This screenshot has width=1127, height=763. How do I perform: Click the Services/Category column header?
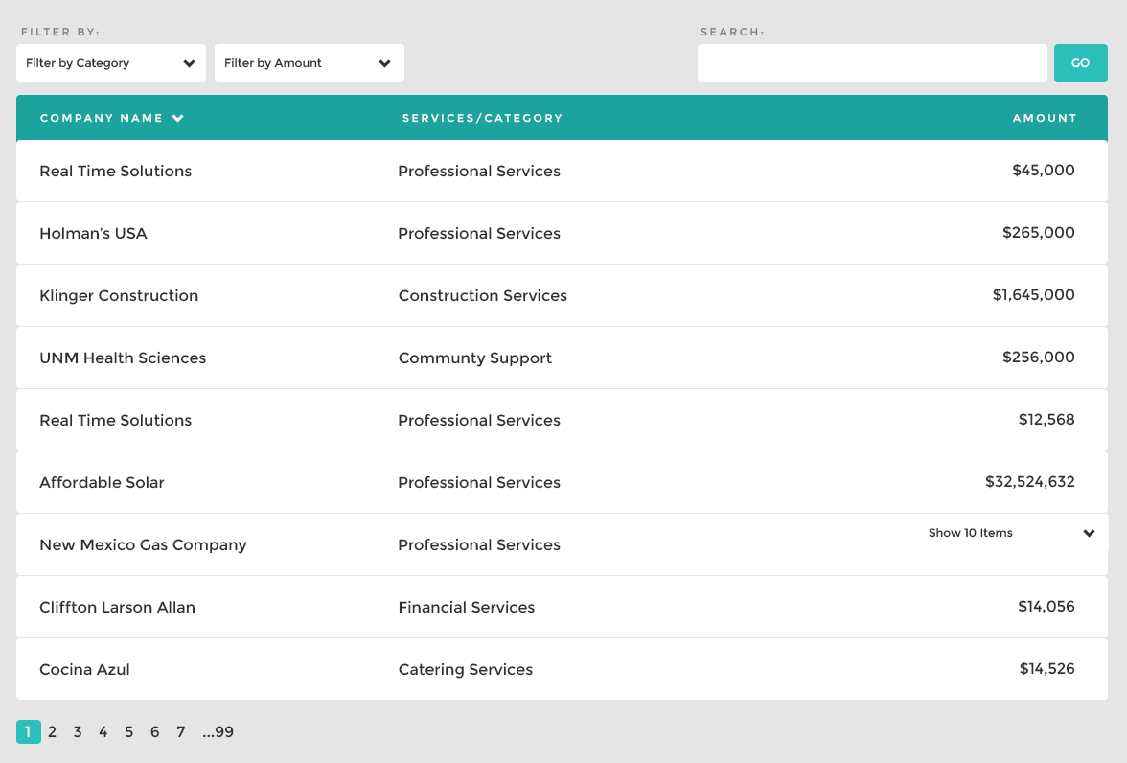click(482, 118)
